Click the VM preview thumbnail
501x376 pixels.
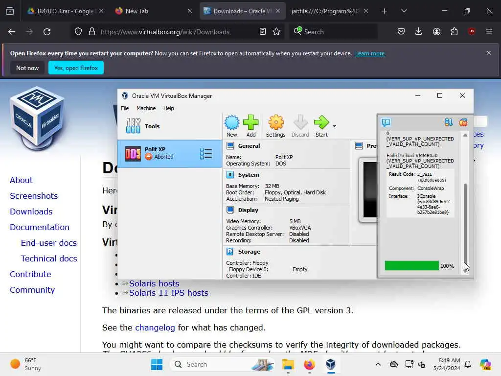point(369,189)
